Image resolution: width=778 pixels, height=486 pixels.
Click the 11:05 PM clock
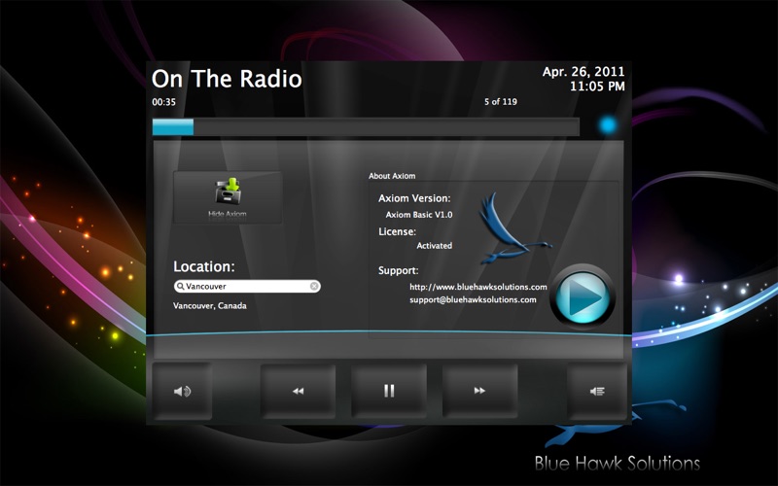597,87
